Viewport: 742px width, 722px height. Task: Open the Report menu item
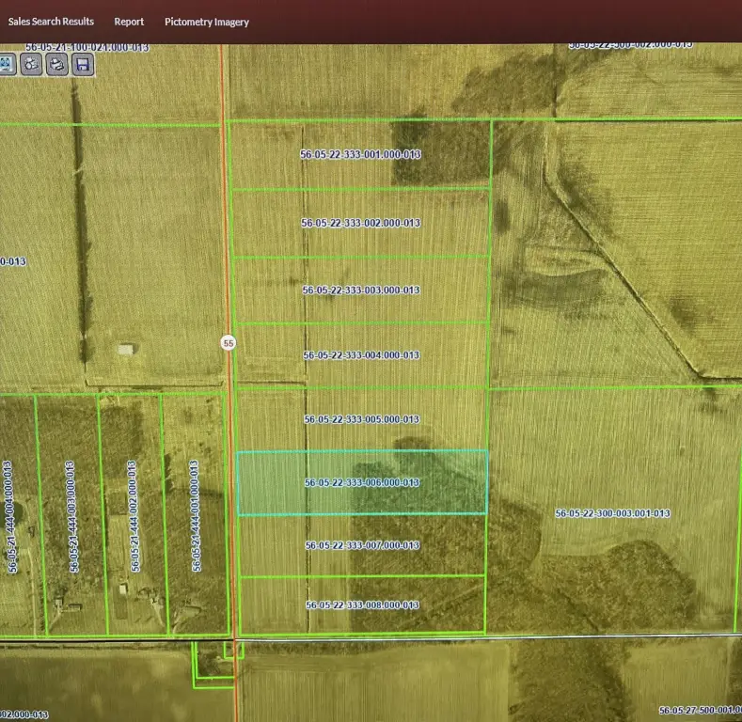(x=129, y=21)
